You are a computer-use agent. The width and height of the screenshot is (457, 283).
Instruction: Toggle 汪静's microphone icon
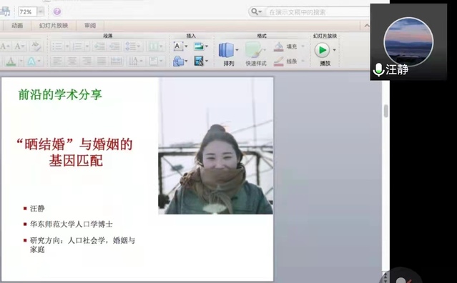pos(378,70)
